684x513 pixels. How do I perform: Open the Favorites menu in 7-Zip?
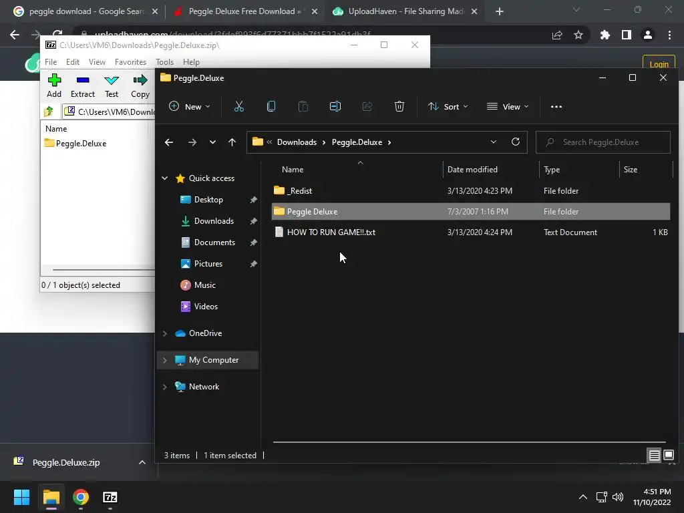(x=130, y=62)
